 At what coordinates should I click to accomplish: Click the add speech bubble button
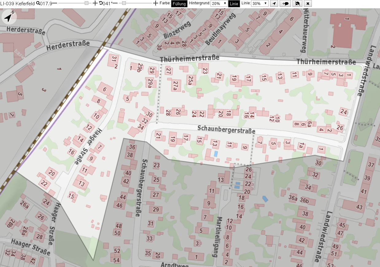pyautogui.click(x=286, y=3)
